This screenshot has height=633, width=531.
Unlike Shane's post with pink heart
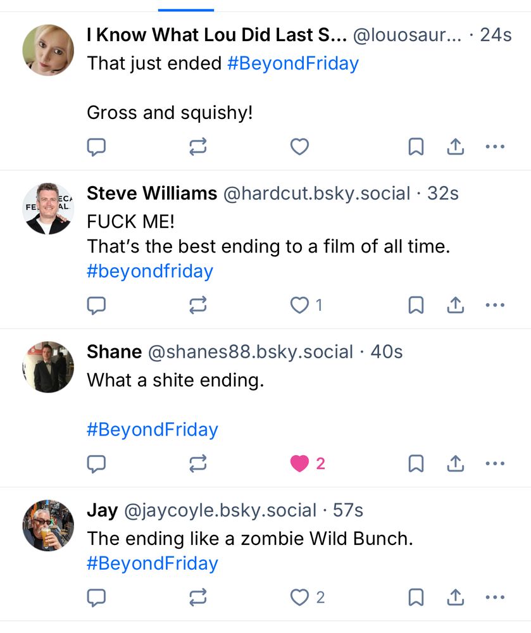[300, 464]
